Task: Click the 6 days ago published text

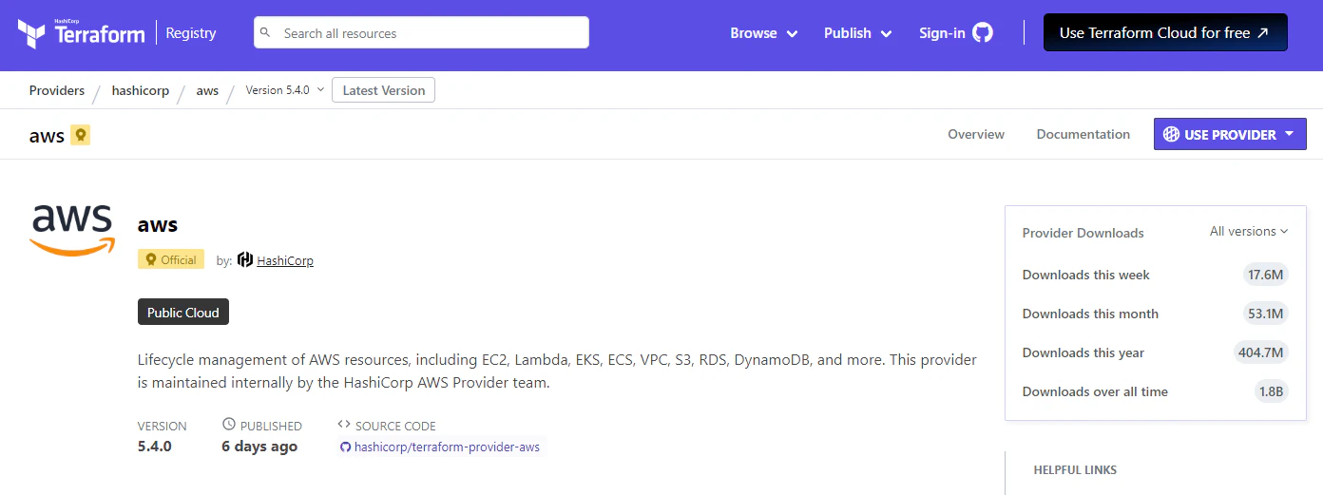Action: coord(259,447)
